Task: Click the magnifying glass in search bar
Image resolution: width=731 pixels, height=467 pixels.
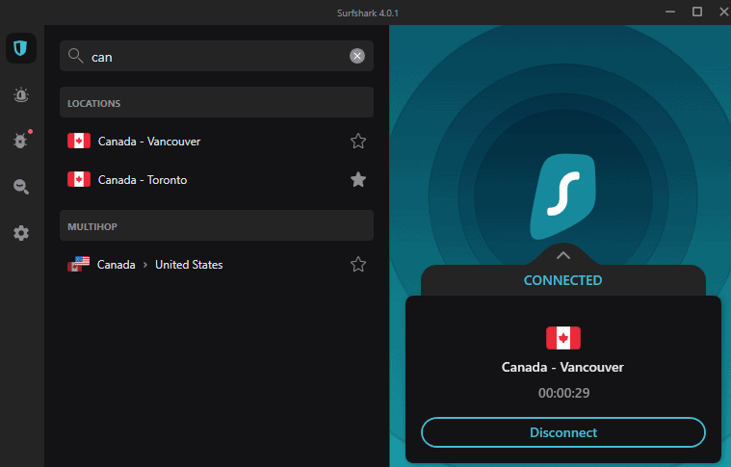Action: pos(76,56)
